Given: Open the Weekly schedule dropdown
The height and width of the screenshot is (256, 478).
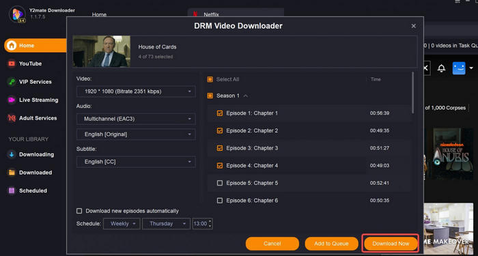Looking at the screenshot, I should 122,224.
